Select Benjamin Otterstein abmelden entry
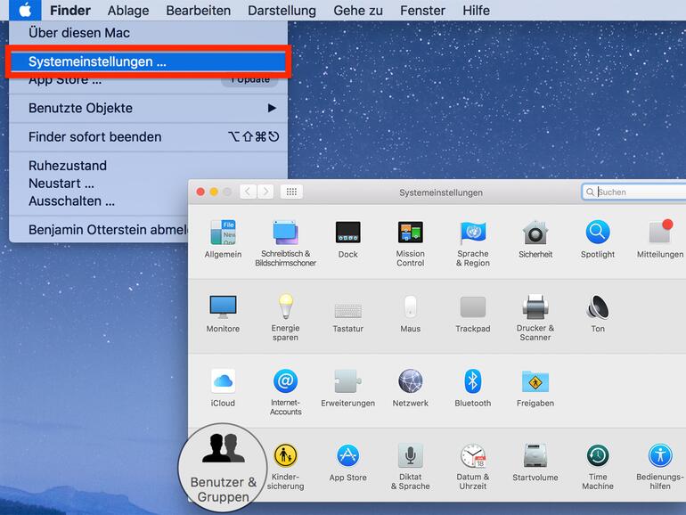 point(99,230)
